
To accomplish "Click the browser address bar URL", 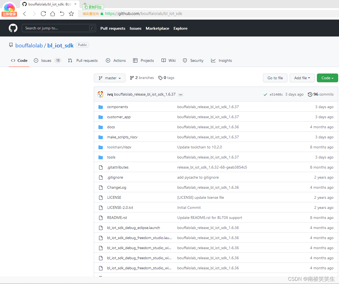I will 144,14.
